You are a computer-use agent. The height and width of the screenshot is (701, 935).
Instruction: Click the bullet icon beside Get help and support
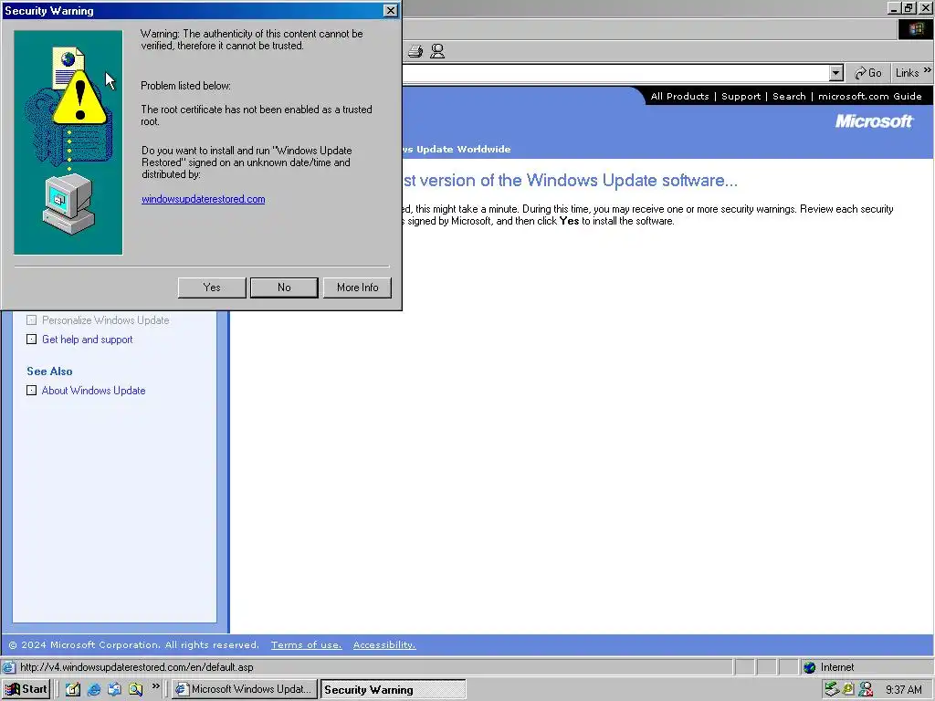point(32,340)
